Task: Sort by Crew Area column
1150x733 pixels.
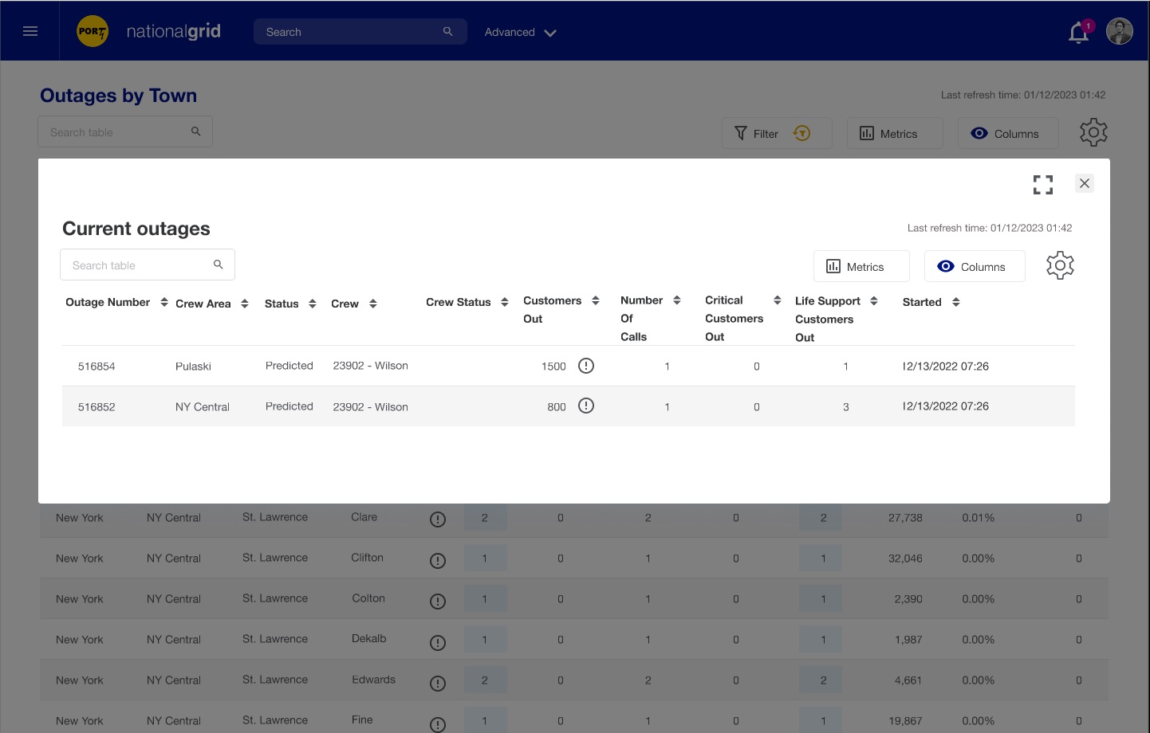Action: 245,304
